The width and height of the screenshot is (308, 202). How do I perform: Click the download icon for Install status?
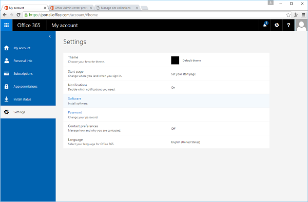click(7, 99)
